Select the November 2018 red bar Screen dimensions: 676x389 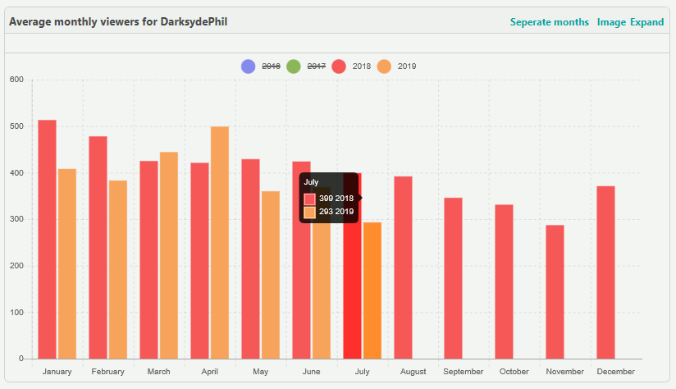(555, 292)
